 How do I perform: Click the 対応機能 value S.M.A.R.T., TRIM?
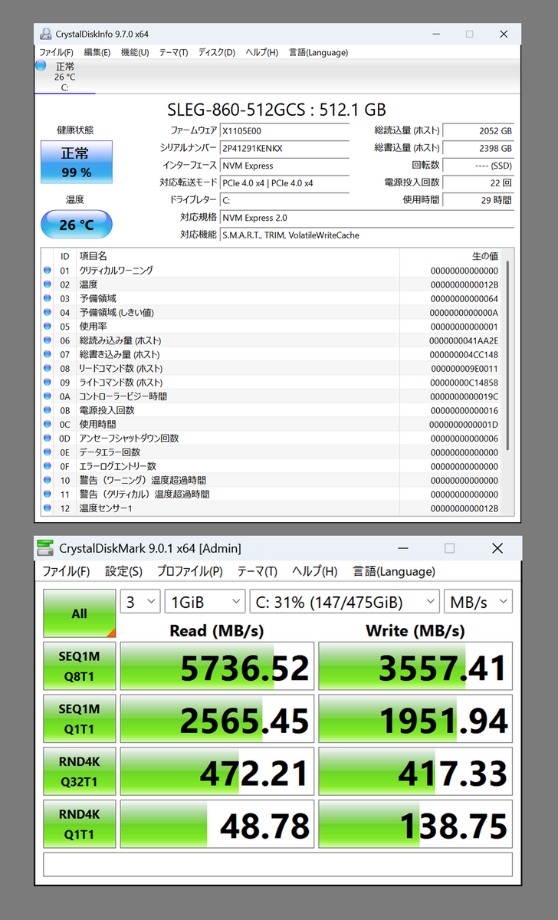366,235
